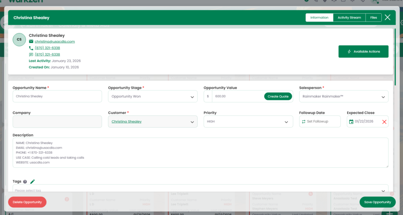Click the Create Quote button

(x=278, y=96)
